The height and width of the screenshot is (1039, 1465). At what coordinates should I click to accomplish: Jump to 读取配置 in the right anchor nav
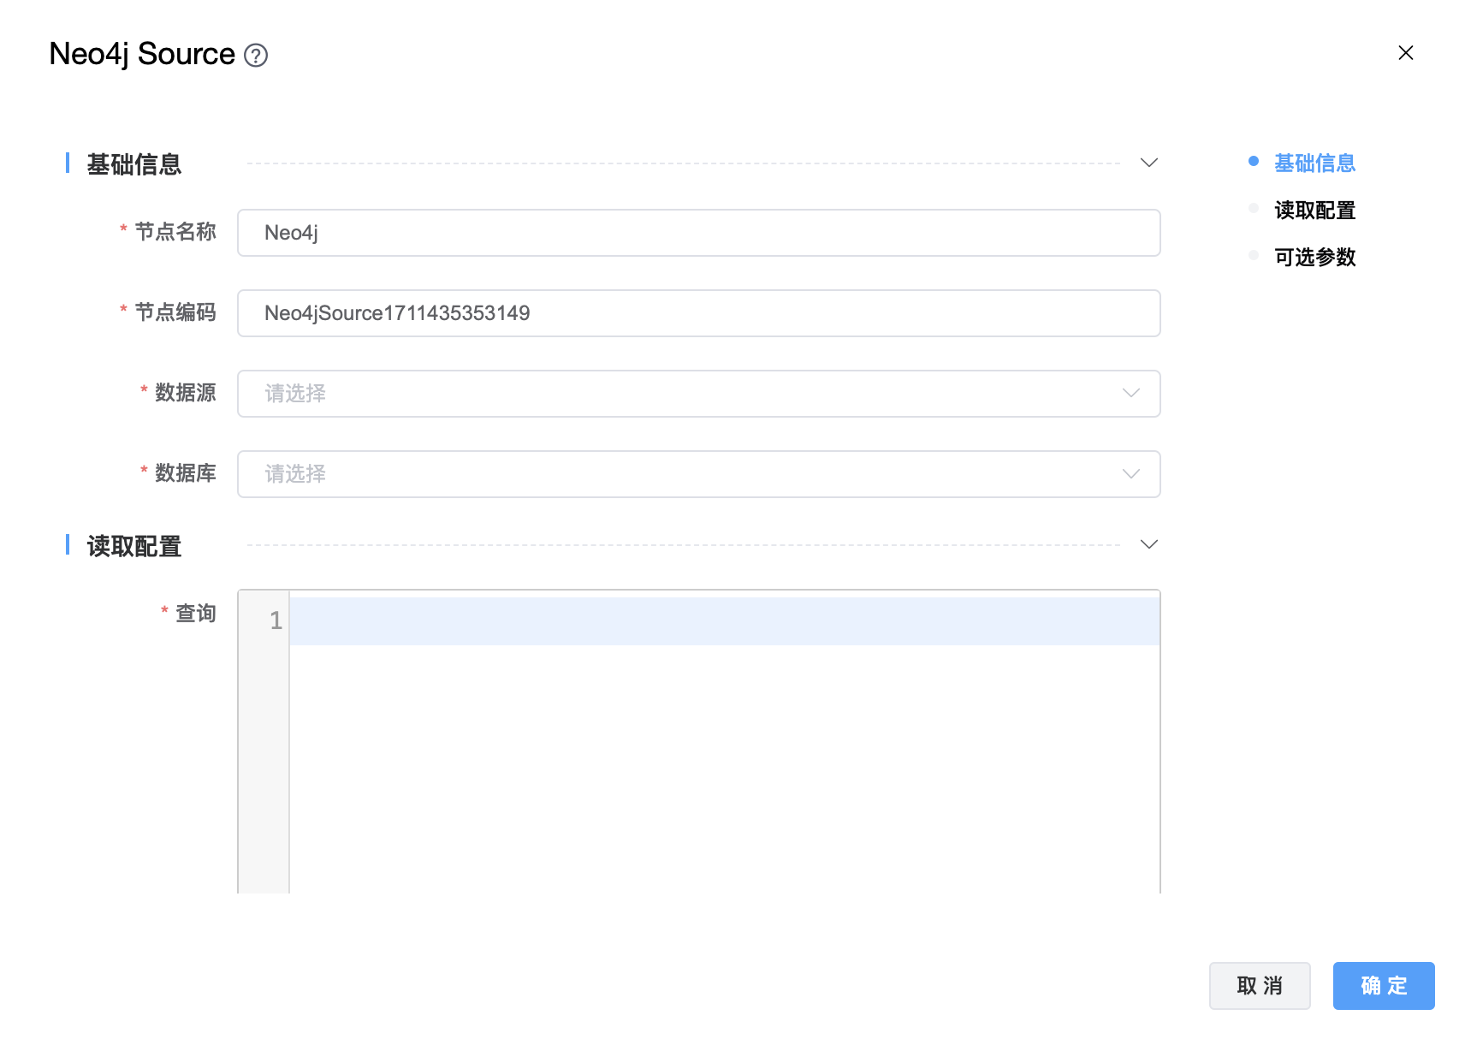pyautogui.click(x=1314, y=211)
